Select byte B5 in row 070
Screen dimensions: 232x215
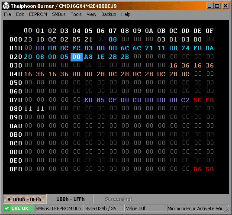(100, 100)
